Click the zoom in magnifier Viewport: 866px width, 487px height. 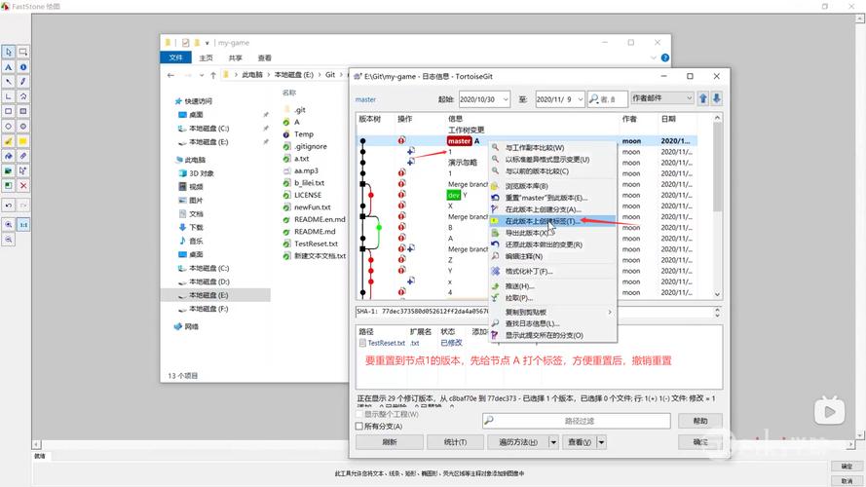[9, 225]
